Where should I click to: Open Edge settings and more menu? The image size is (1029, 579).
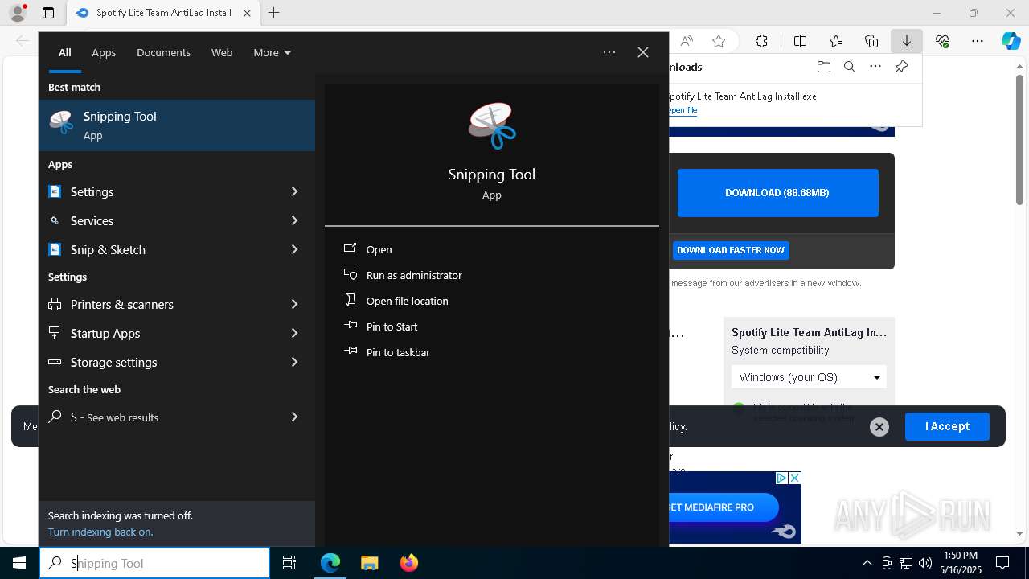pos(978,41)
